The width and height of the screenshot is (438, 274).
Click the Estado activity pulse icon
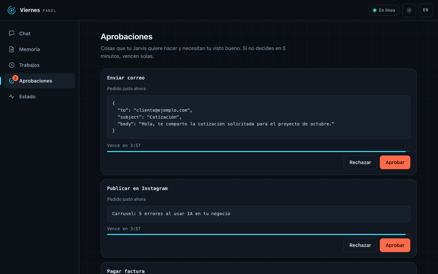tap(12, 97)
